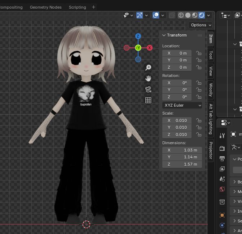The image size is (242, 234).
Task: Select material preview shading mode
Action: tap(195, 15)
